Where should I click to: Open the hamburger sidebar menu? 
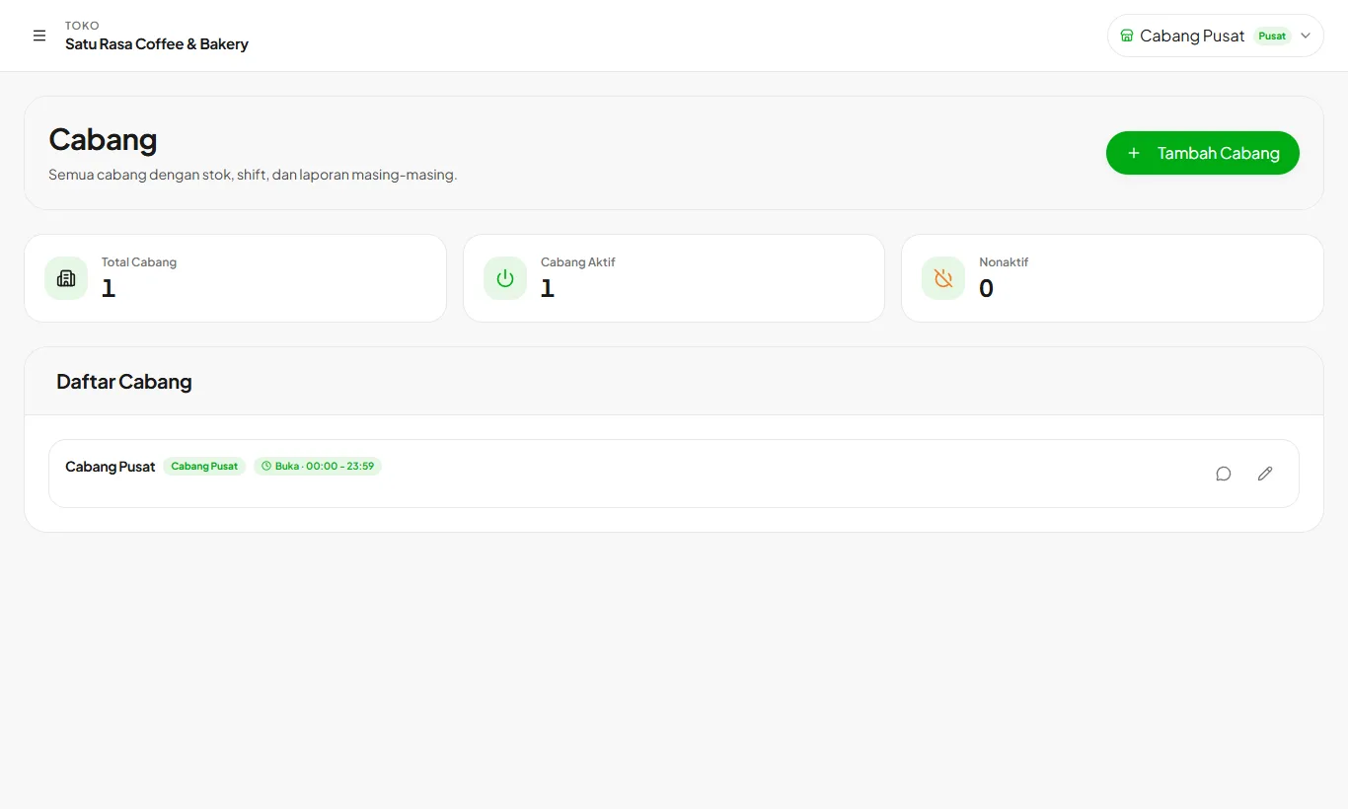pos(39,36)
